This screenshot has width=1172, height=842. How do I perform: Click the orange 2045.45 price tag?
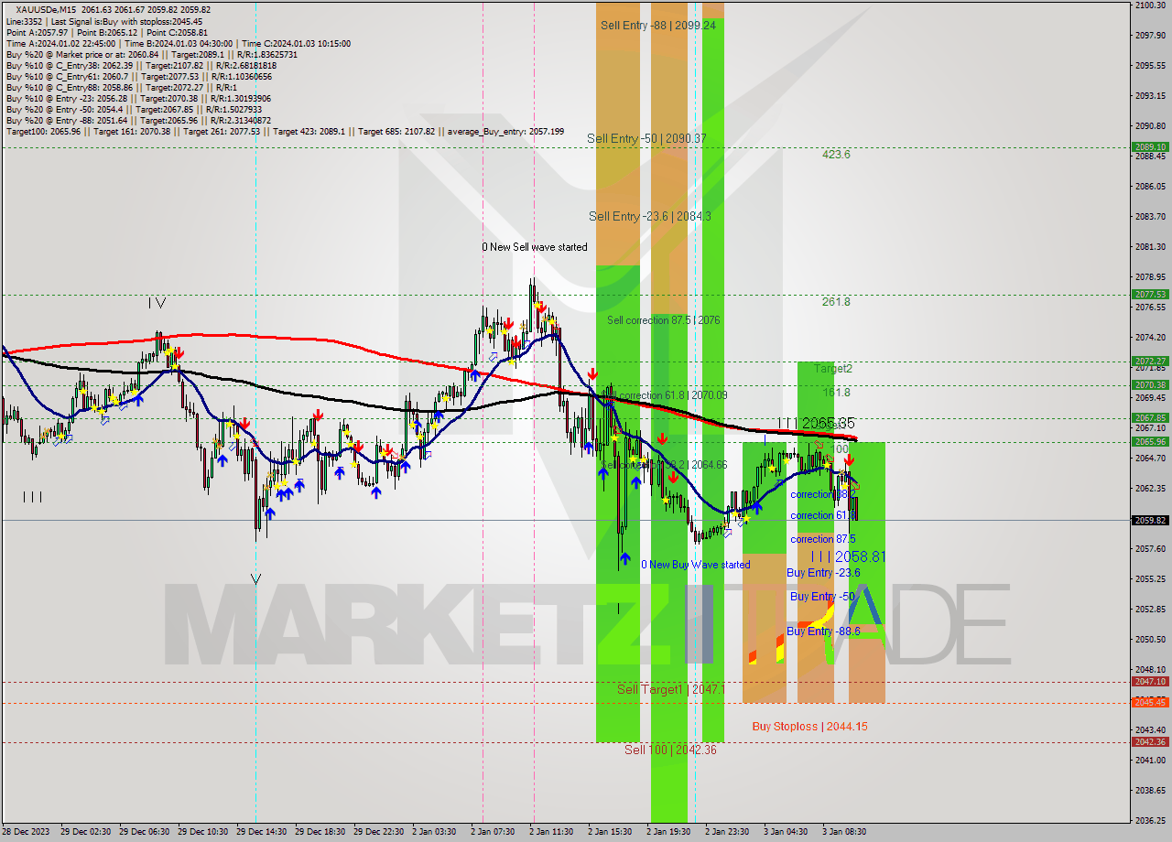tap(1149, 703)
